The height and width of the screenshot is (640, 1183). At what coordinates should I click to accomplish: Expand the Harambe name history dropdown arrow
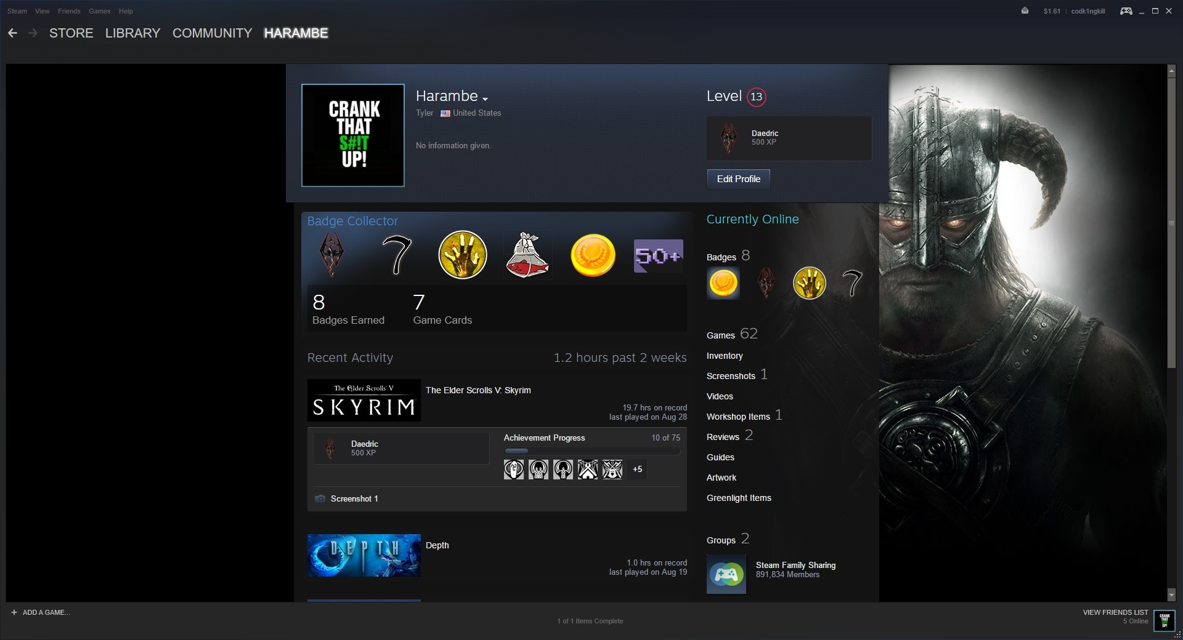[x=486, y=98]
